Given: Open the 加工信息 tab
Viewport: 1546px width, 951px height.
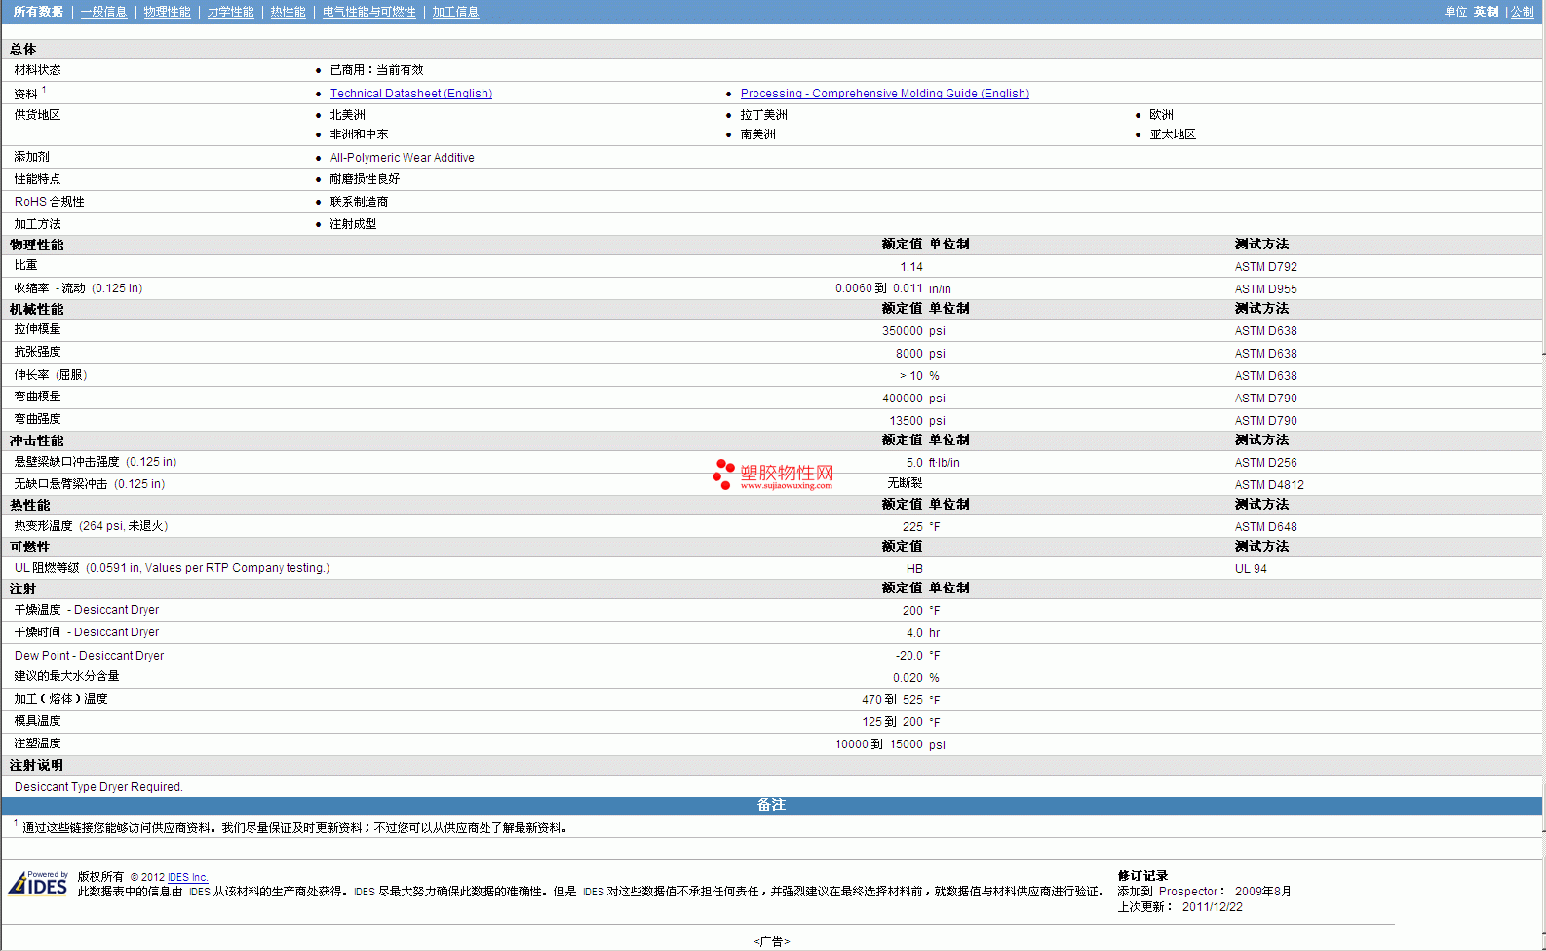Looking at the screenshot, I should click(455, 12).
